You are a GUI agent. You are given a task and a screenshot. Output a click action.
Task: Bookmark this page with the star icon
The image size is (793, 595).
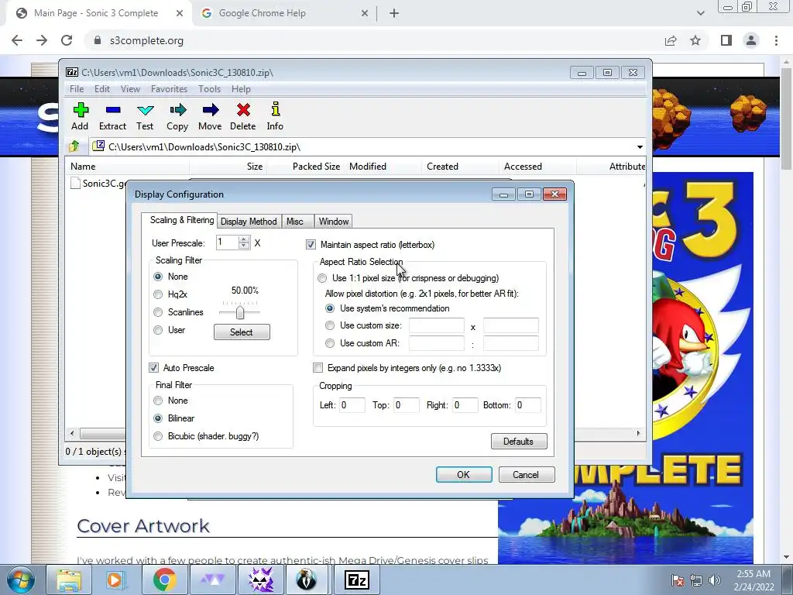coord(695,40)
